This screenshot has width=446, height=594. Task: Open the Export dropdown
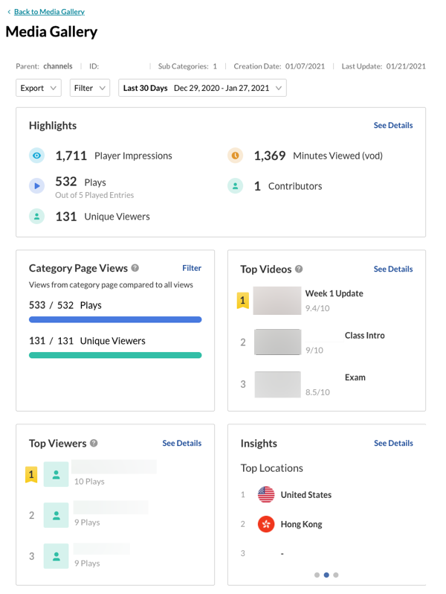(x=39, y=88)
